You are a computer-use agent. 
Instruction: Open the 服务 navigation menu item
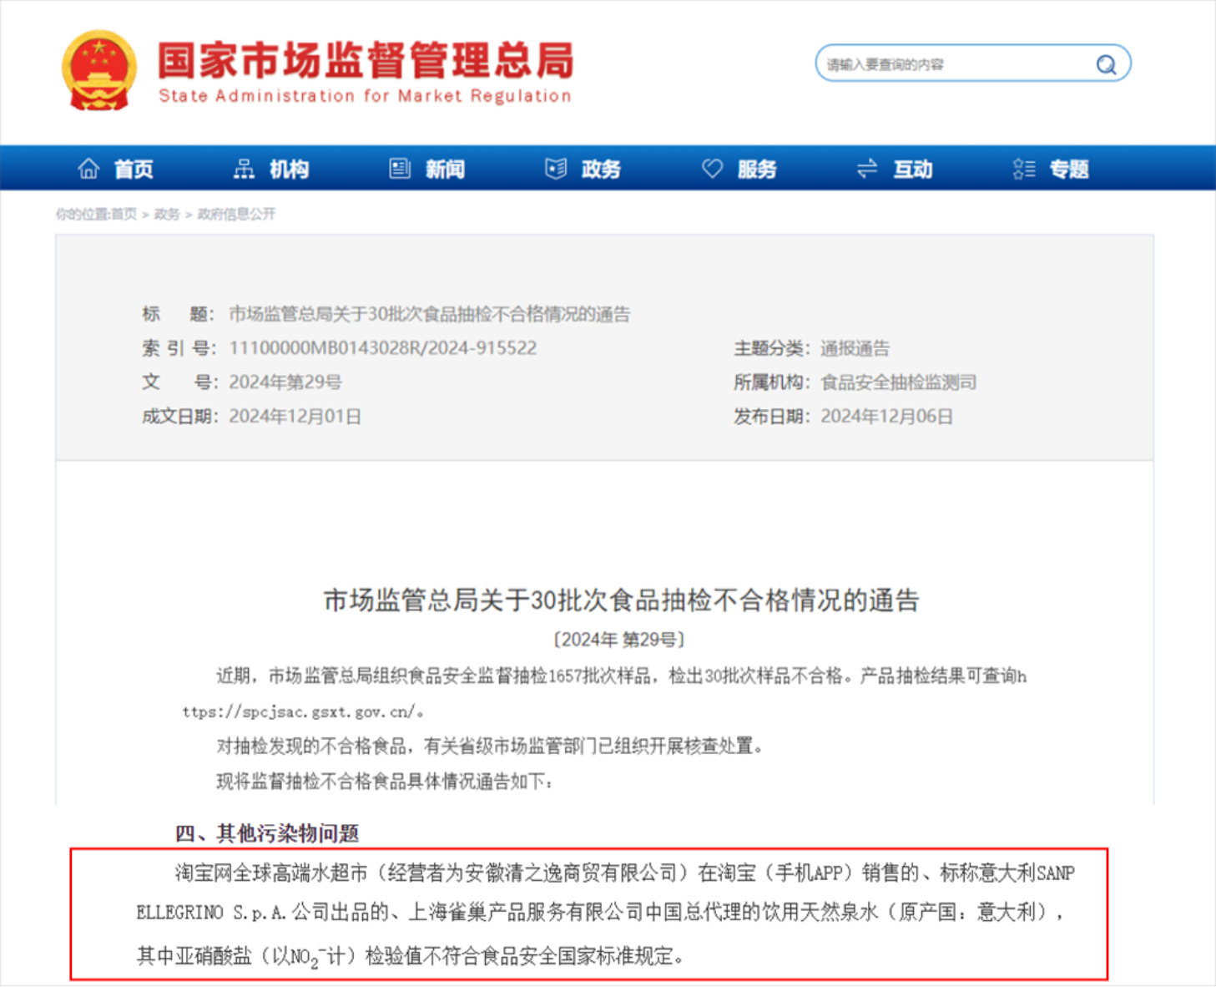pos(758,170)
